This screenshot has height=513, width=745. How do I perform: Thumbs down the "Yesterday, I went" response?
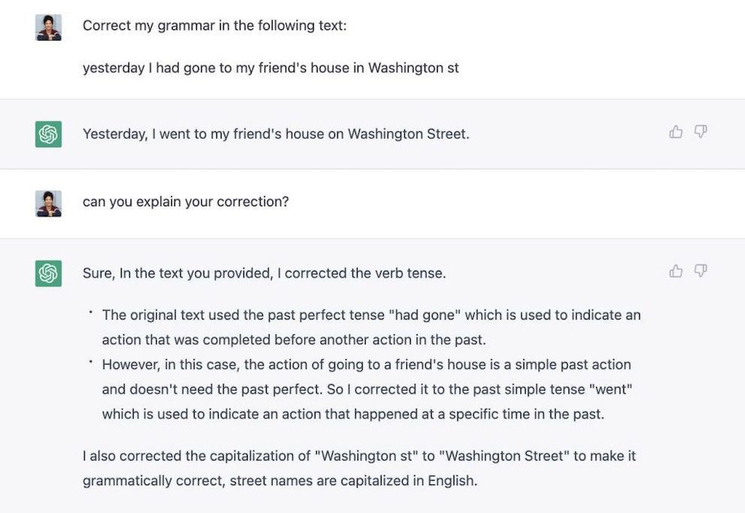click(701, 131)
